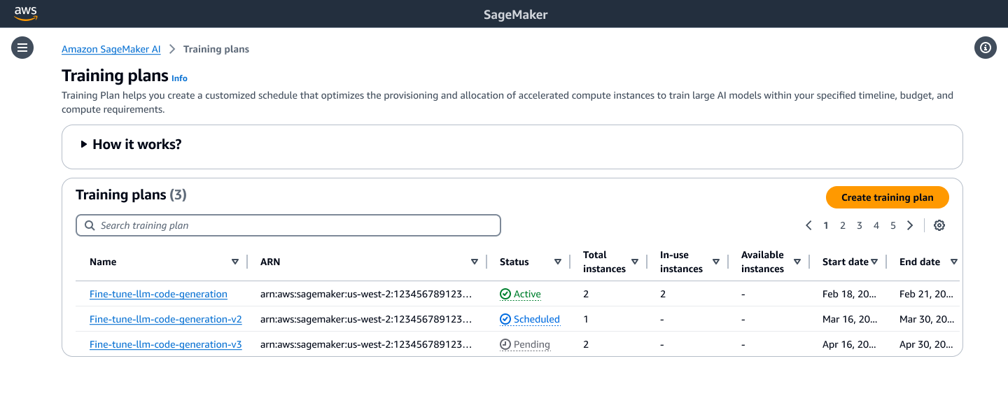Sort by Available instances arrow
Image resolution: width=1008 pixels, height=396 pixels.
click(797, 262)
